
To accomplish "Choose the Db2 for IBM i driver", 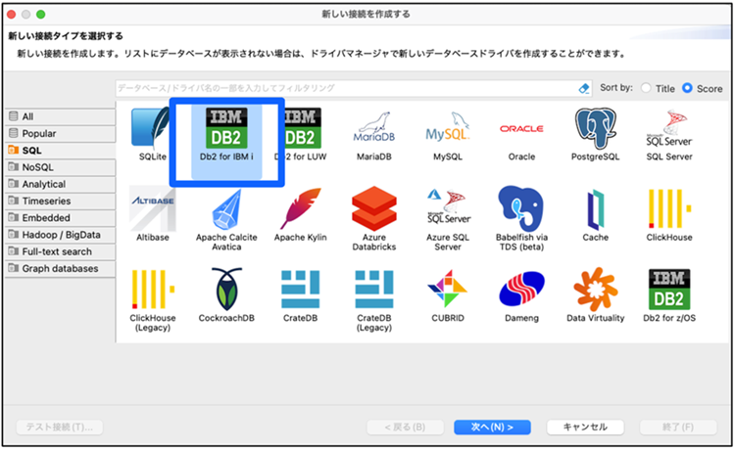I will click(226, 129).
